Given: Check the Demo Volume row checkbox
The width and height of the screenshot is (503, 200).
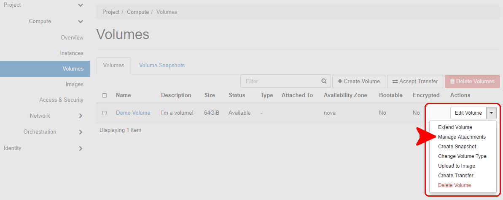Looking at the screenshot, I should (x=105, y=113).
